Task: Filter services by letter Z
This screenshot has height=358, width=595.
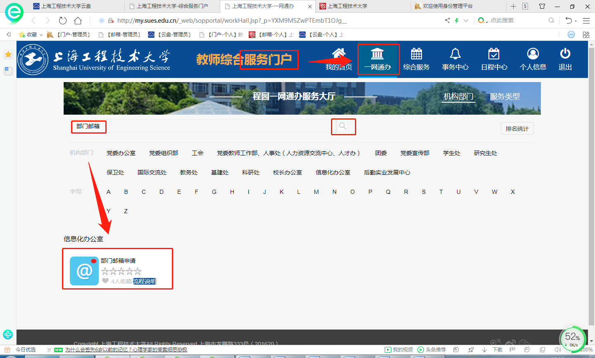Action: click(126, 211)
